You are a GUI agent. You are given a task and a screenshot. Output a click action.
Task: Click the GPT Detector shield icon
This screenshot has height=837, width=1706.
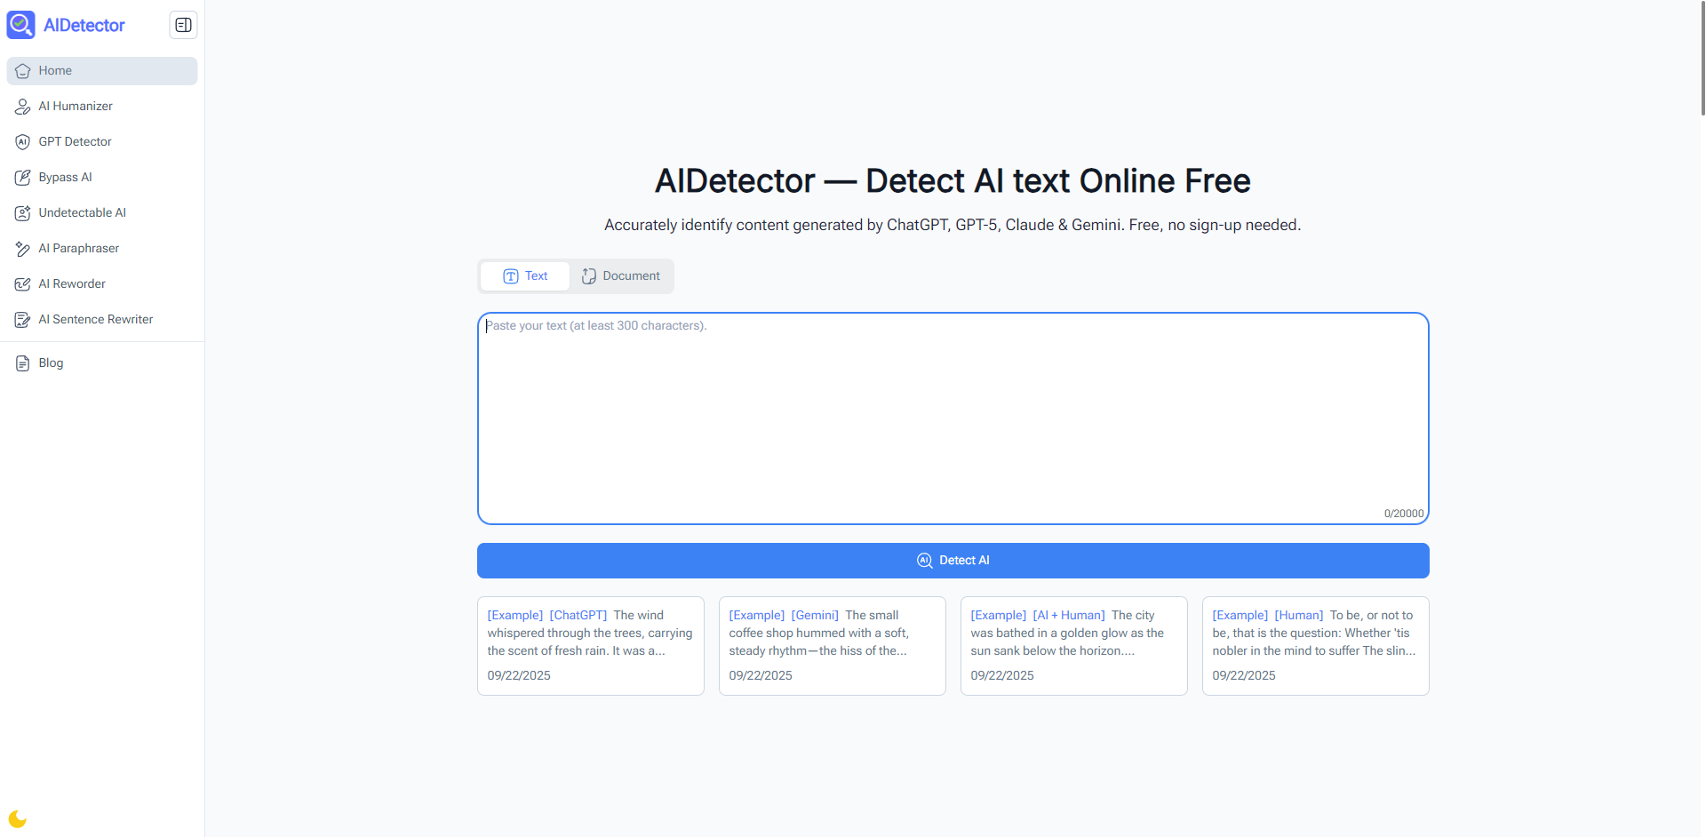coord(23,142)
